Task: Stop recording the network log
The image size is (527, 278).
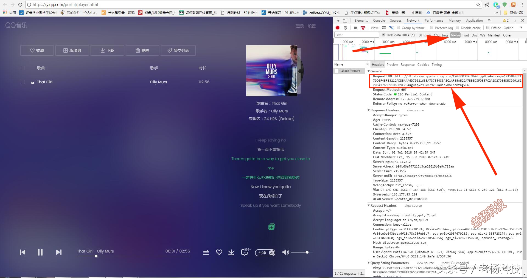Action: pos(337,28)
